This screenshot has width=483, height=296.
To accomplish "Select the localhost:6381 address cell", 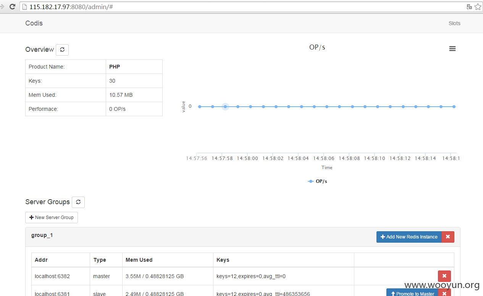I will coord(61,291).
